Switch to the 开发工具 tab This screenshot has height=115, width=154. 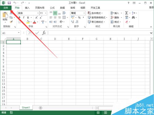(x=95, y=8)
